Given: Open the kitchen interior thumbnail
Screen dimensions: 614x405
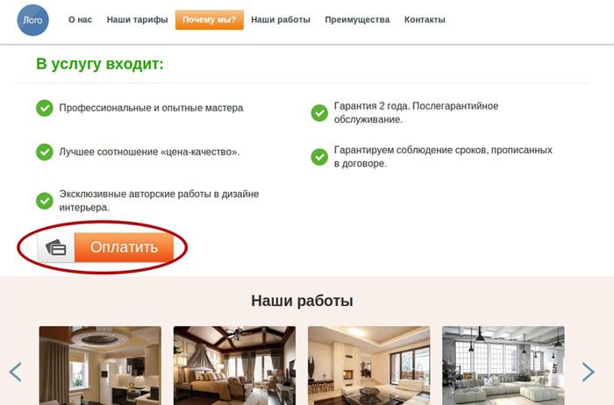Looking at the screenshot, I should click(x=100, y=366).
